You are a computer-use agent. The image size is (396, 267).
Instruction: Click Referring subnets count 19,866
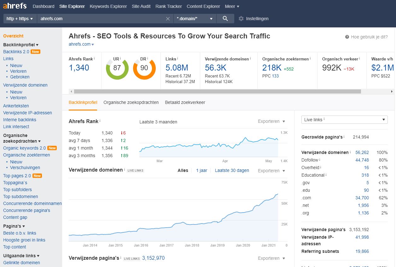pos(362,251)
